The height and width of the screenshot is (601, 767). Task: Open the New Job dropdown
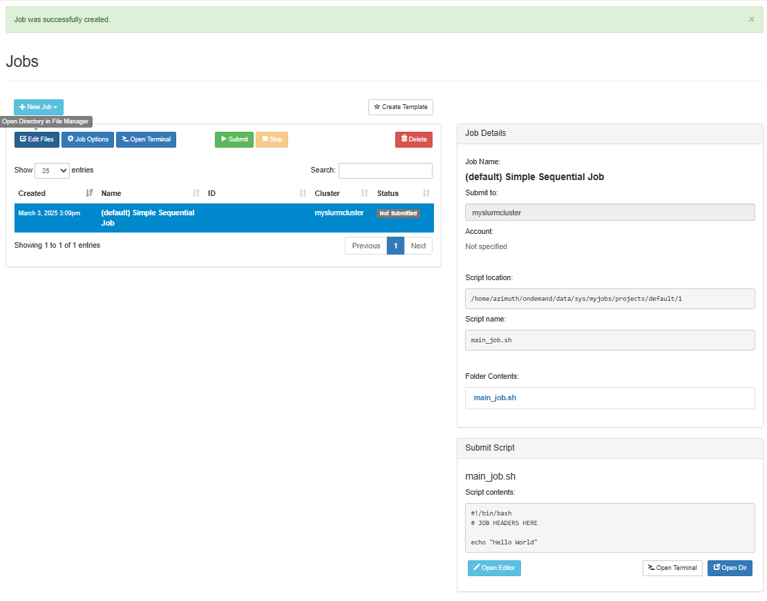[x=39, y=107]
